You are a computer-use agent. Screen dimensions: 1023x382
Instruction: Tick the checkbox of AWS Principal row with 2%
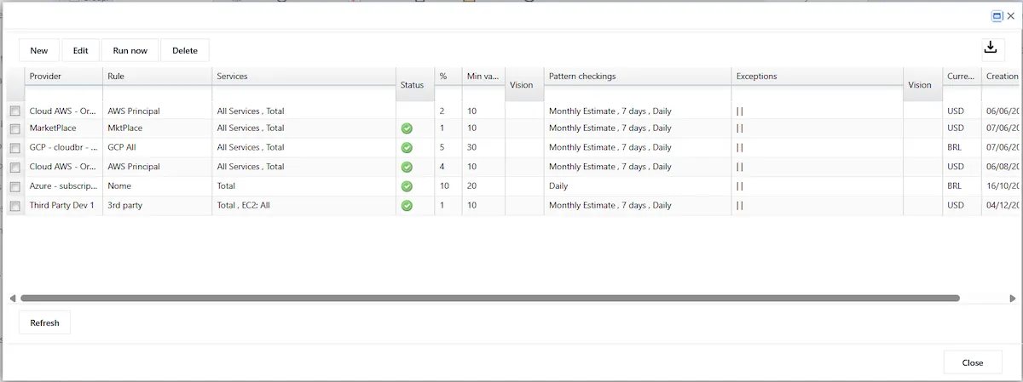coord(14,111)
